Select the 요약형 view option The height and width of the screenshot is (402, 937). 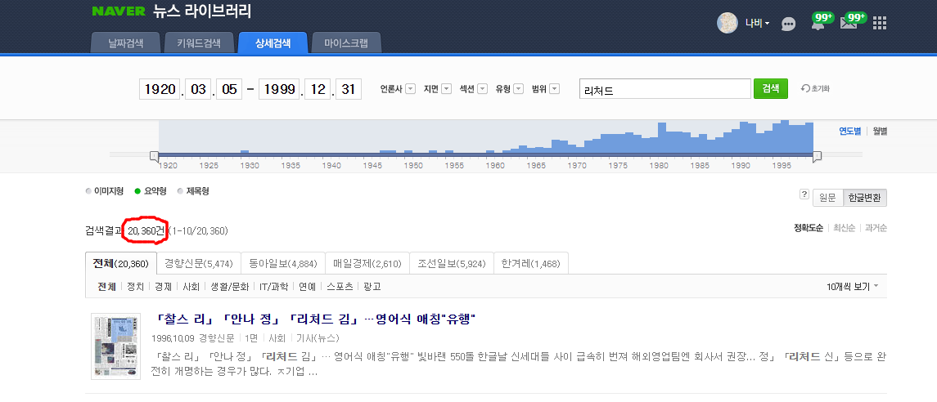pyautogui.click(x=151, y=191)
